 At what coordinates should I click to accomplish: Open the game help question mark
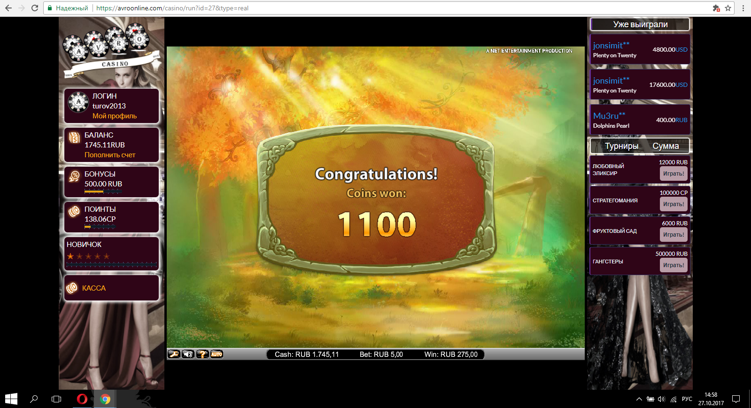click(202, 354)
